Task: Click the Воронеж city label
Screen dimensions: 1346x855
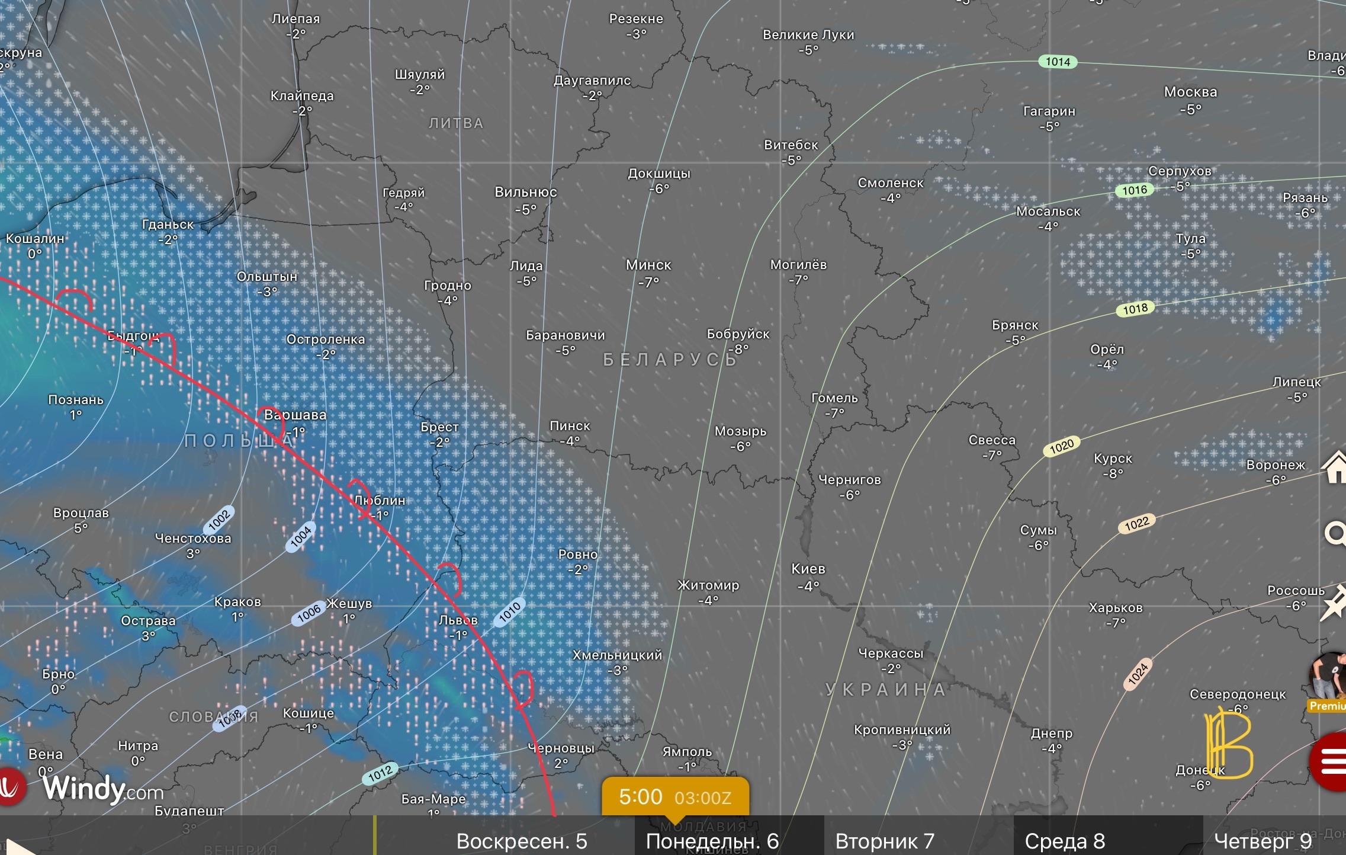Action: coord(1276,466)
